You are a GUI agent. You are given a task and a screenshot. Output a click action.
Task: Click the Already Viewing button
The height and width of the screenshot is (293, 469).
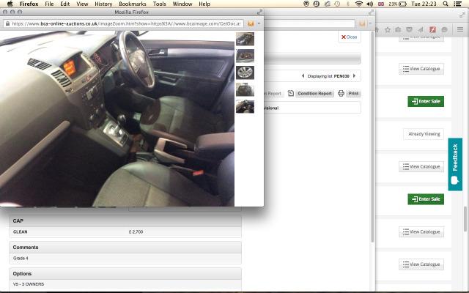pyautogui.click(x=424, y=134)
